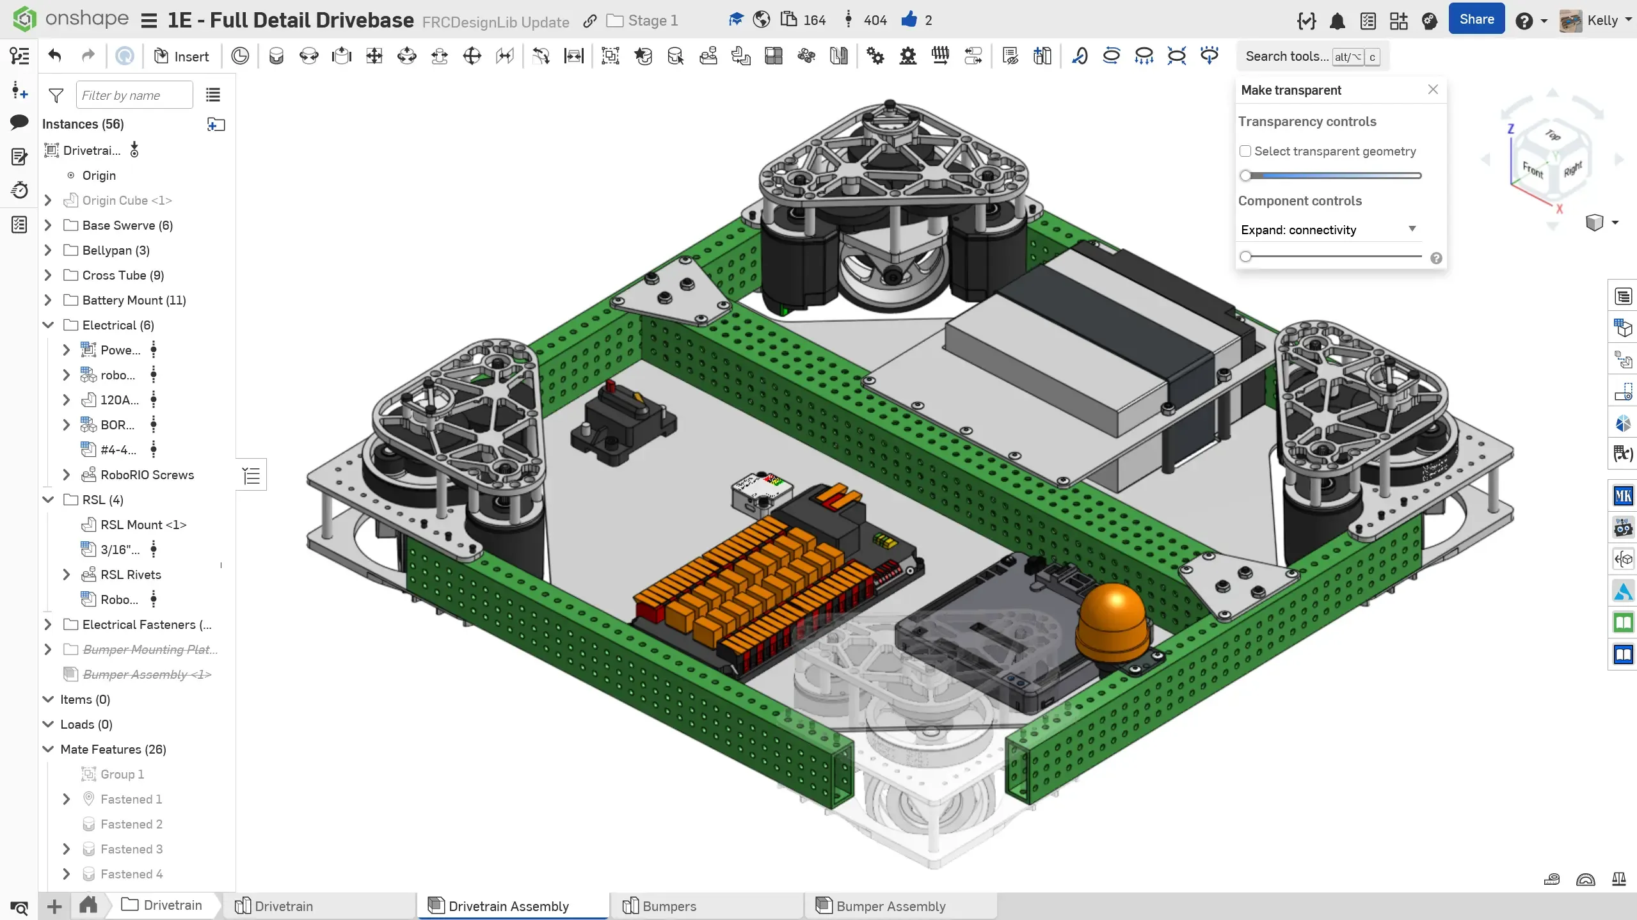Open the filter funnel icon in instances panel
Image resolution: width=1637 pixels, height=920 pixels.
click(56, 95)
